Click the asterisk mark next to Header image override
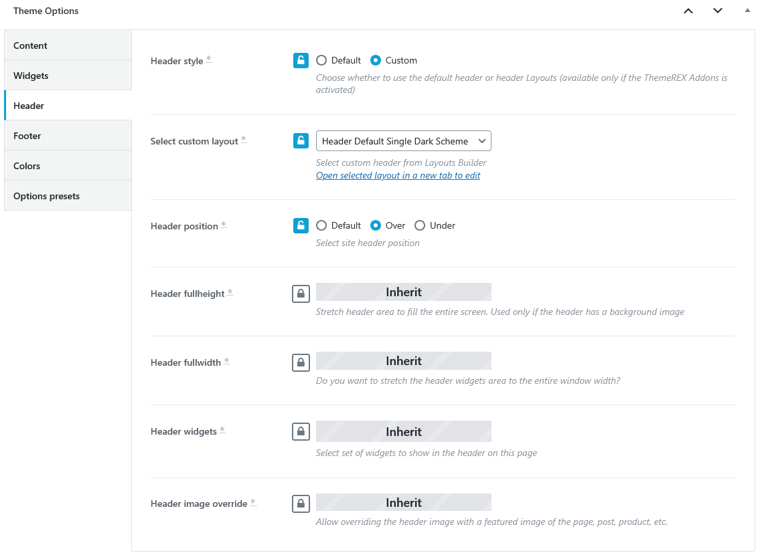758x555 pixels. pyautogui.click(x=253, y=502)
